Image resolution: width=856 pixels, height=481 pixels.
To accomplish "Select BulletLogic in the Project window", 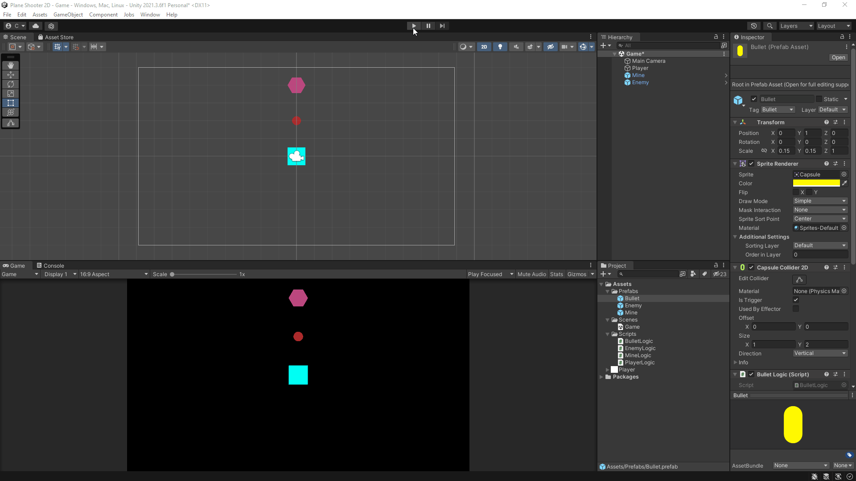I will coord(638,341).
